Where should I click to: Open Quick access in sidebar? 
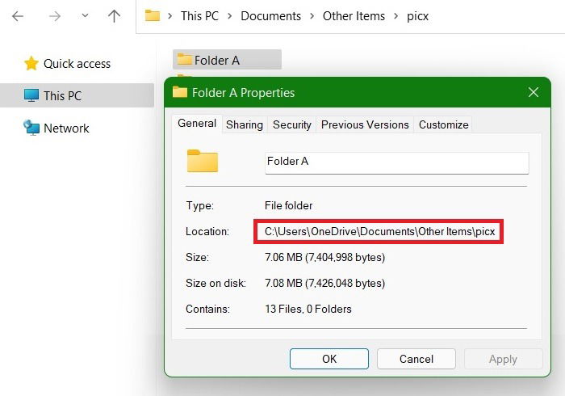point(77,64)
